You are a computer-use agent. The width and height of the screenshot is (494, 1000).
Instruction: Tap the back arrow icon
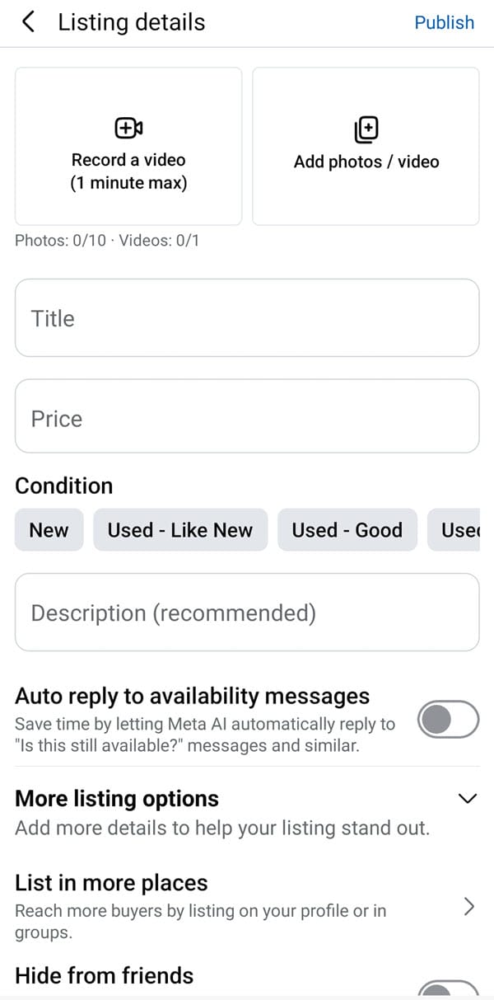coord(29,22)
